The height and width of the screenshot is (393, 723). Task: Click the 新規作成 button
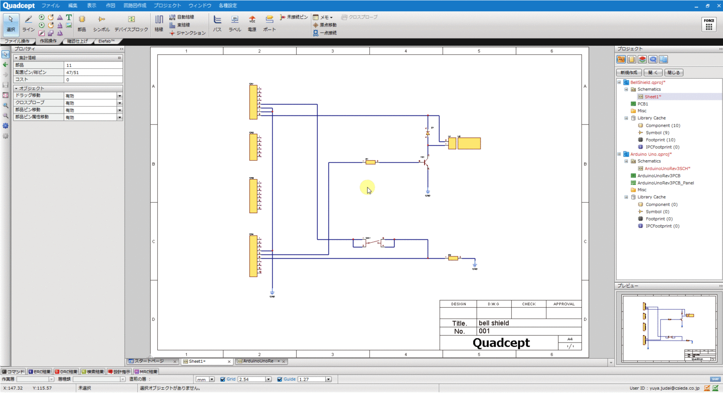628,73
